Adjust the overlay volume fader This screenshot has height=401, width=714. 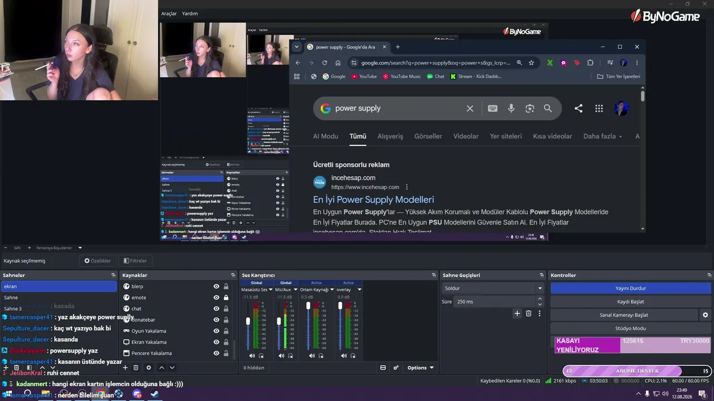click(340, 306)
